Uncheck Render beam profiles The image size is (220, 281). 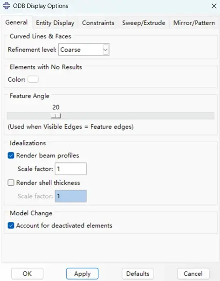click(11, 155)
